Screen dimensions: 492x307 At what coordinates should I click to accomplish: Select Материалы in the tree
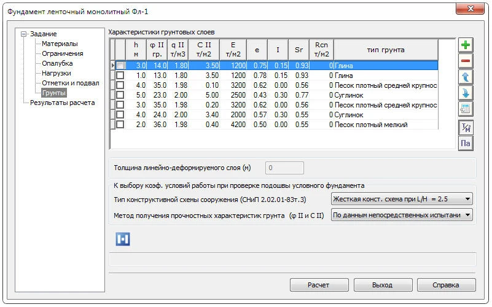(x=60, y=44)
